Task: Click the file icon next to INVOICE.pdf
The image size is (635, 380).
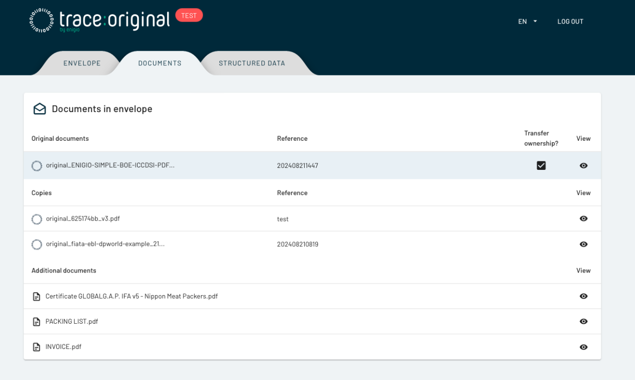Action: pos(36,347)
